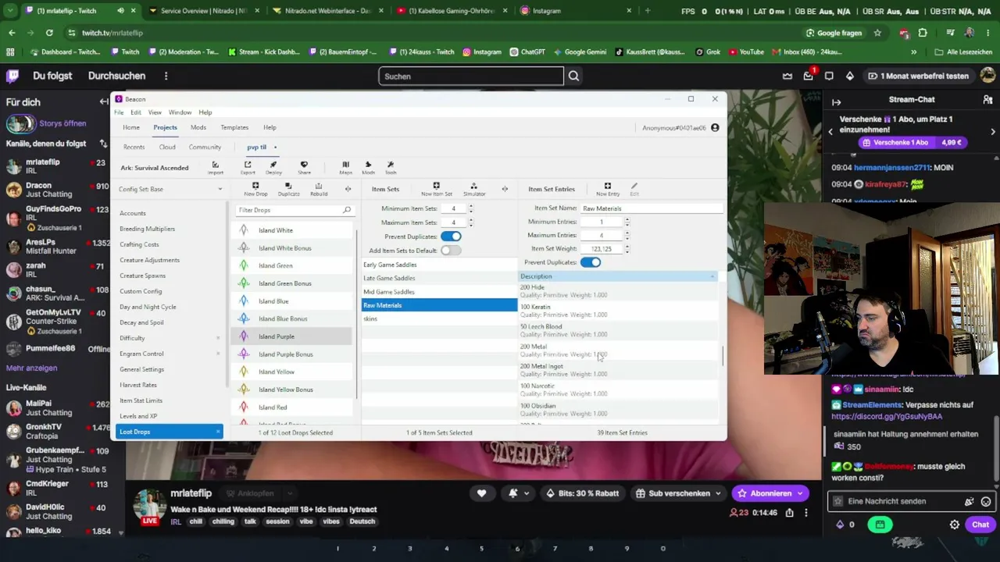Switch to the Mods tab
Image resolution: width=1000 pixels, height=562 pixels.
pyautogui.click(x=198, y=127)
